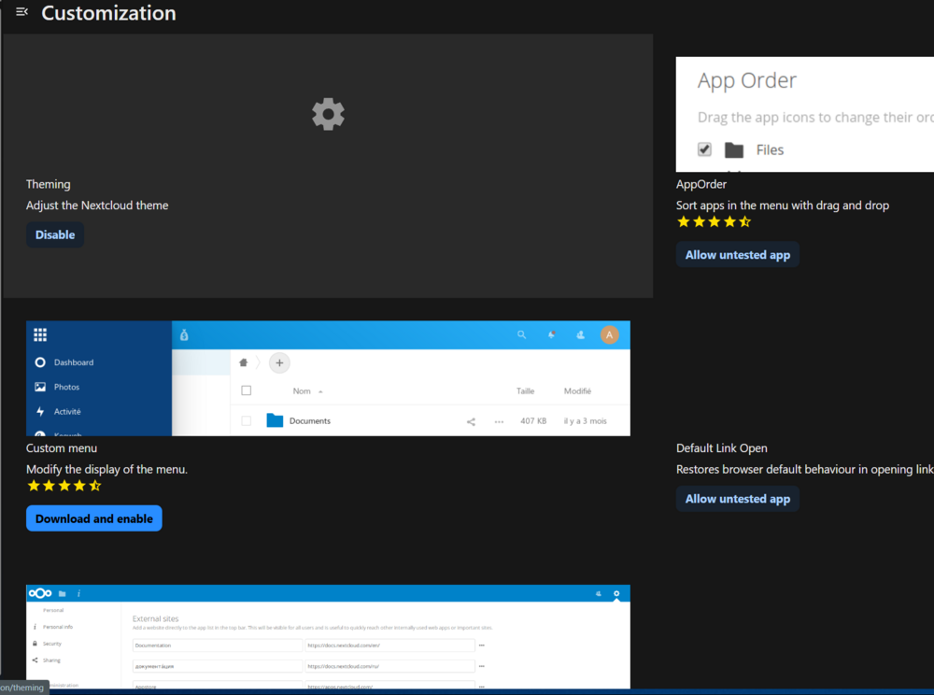Open the Custom menu screenshot thumbnail
Image resolution: width=934 pixels, height=695 pixels.
point(328,378)
